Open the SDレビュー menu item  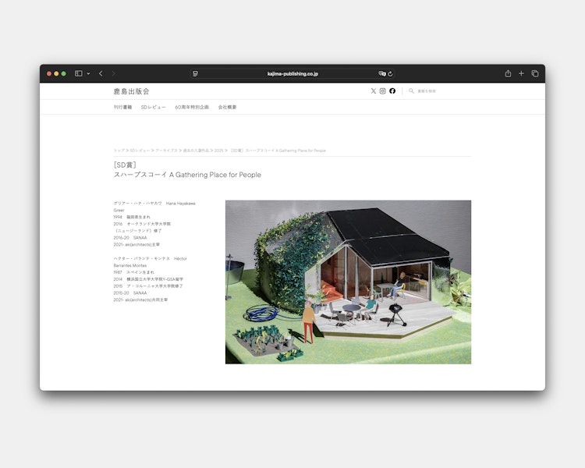pyautogui.click(x=153, y=107)
